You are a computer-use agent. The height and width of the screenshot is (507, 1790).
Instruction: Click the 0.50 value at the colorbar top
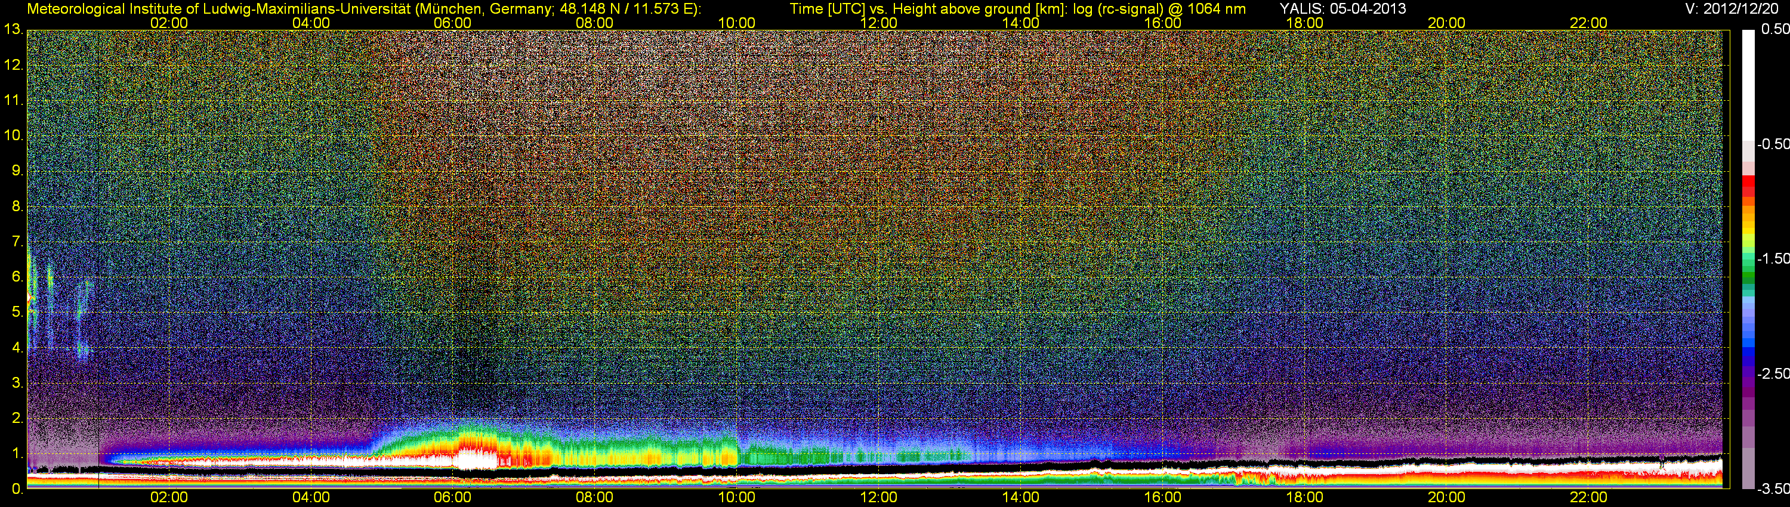pyautogui.click(x=1774, y=29)
